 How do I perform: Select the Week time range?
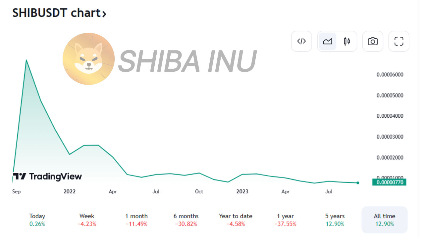(87, 220)
